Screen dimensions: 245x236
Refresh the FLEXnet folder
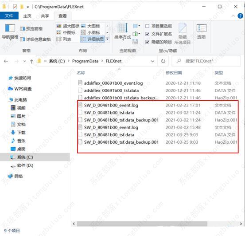coord(163,61)
